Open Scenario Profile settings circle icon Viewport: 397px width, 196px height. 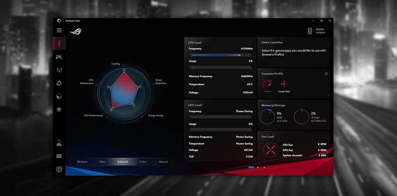(326, 74)
